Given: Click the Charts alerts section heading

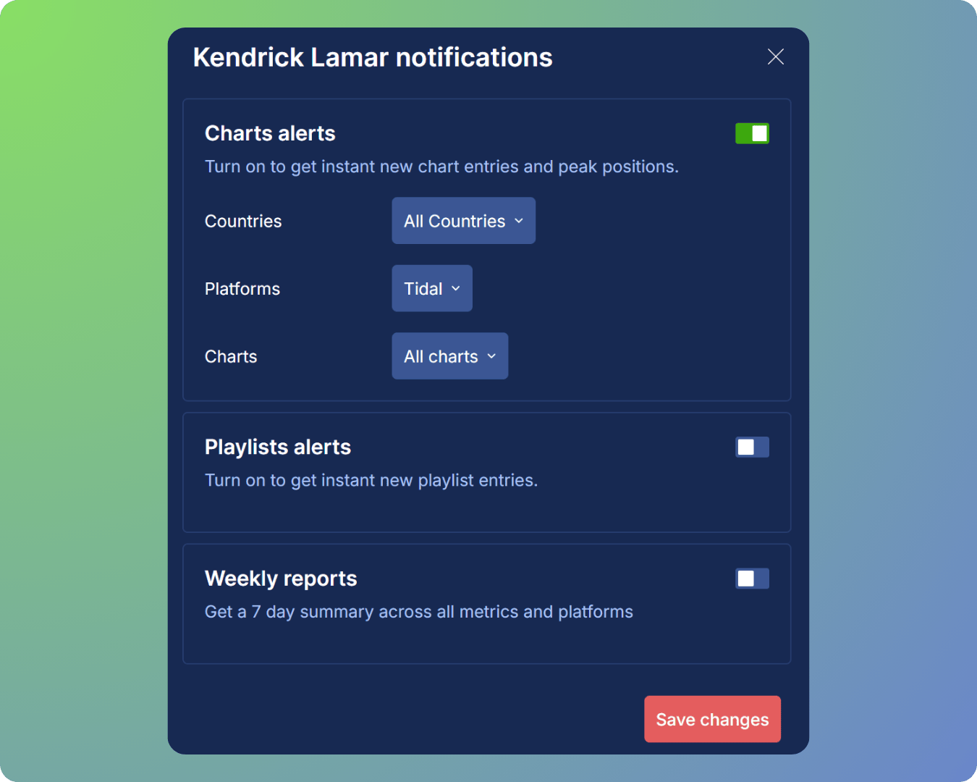Looking at the screenshot, I should (x=270, y=133).
